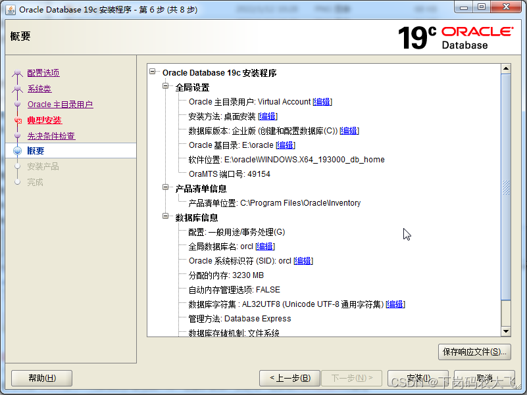Screen dimensions: 527x395
Task: Select the 产品清单位置 row
Action: click(x=274, y=203)
